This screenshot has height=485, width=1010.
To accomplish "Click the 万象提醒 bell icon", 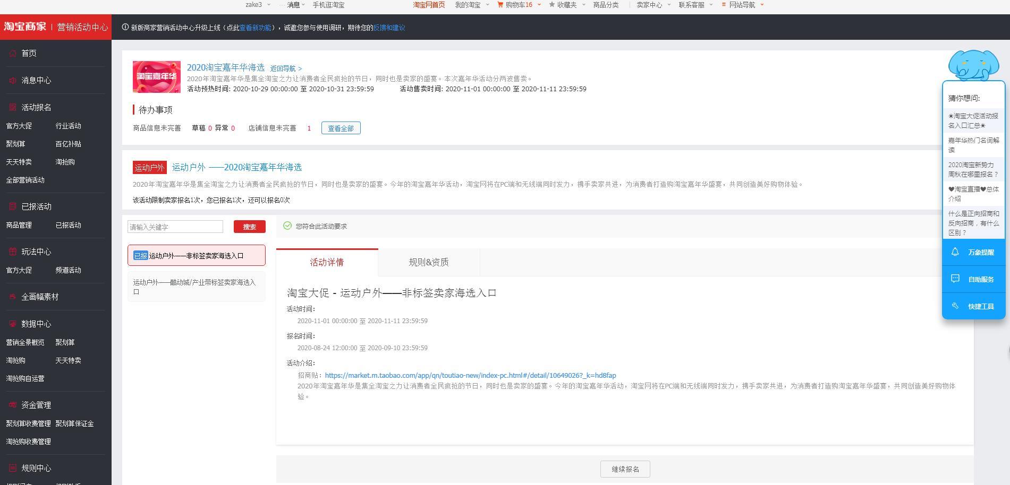I will tap(955, 252).
